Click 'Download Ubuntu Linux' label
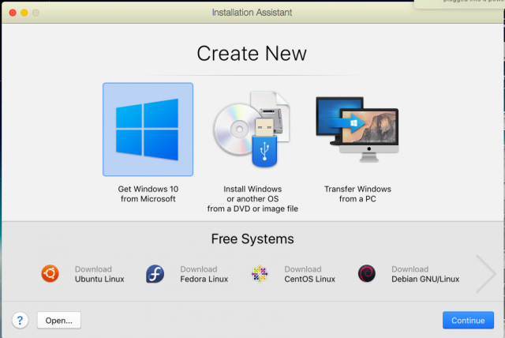The image size is (505, 338). [99, 274]
